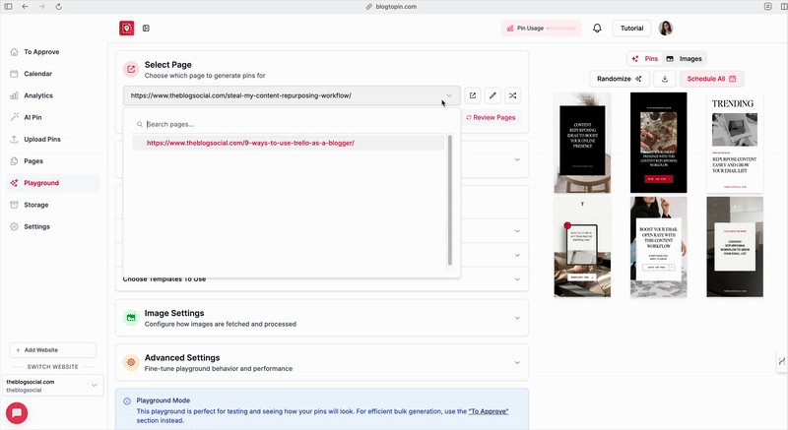788x430 pixels.
Task: Click the shuffle page icon
Action: coord(514,95)
